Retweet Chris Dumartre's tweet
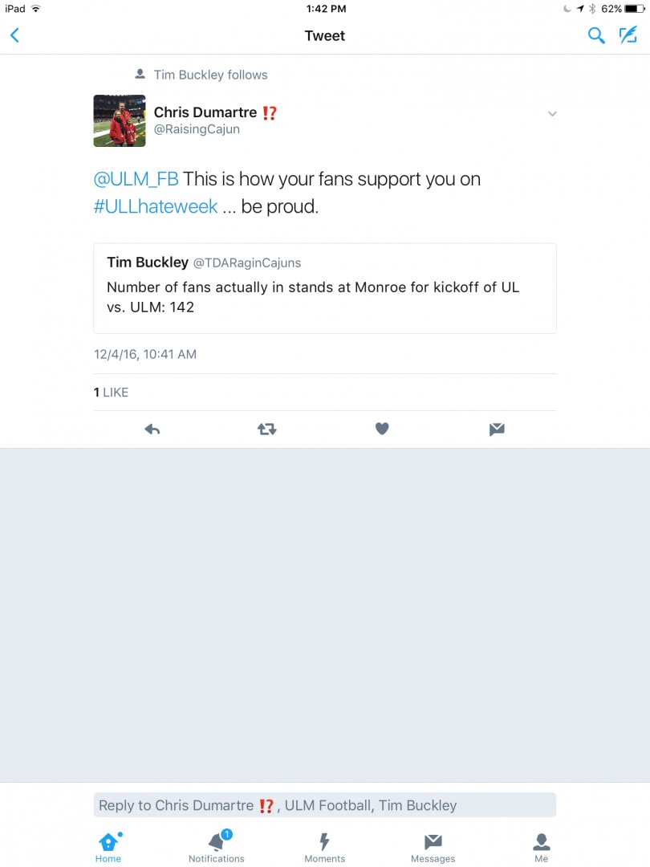The height and width of the screenshot is (867, 650). pyautogui.click(x=267, y=429)
